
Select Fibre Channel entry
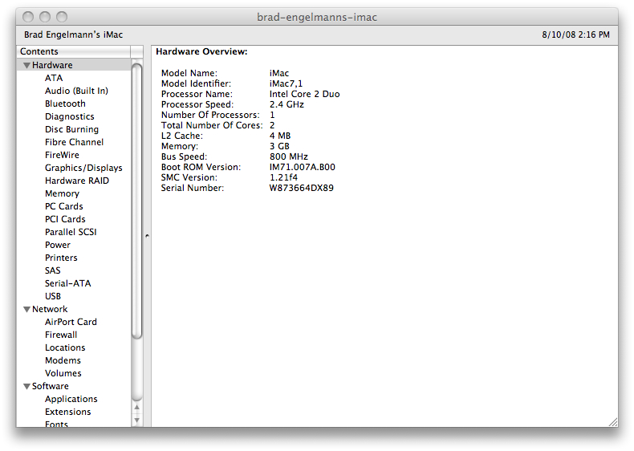click(74, 142)
